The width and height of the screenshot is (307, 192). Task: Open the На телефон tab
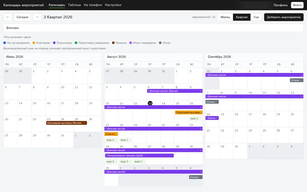point(93,5)
